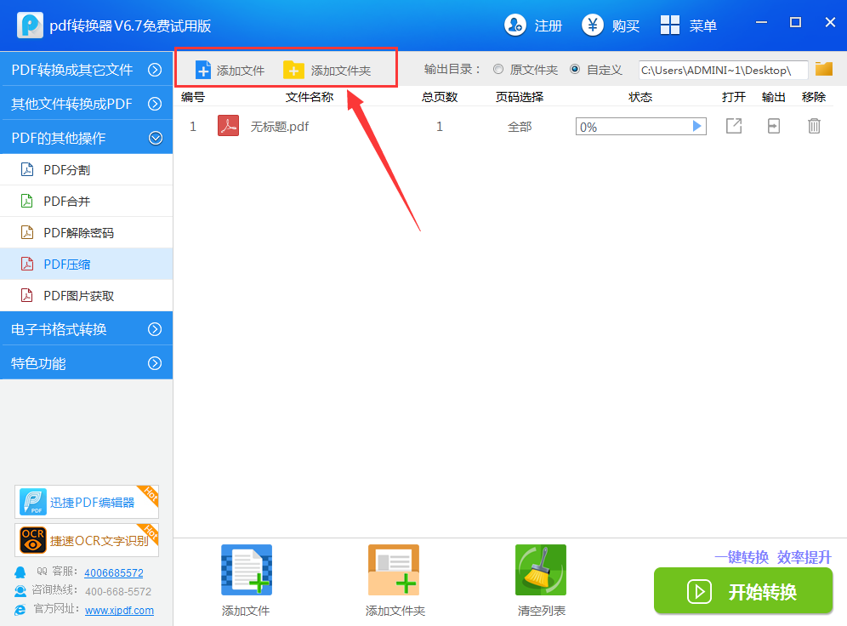Remove 无标题.pdf using the trash icon

(x=814, y=126)
